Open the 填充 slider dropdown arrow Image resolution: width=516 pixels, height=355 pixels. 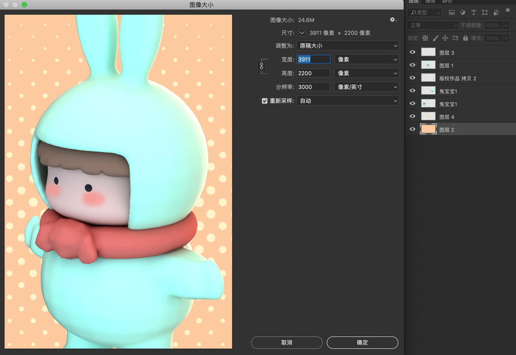coord(506,38)
